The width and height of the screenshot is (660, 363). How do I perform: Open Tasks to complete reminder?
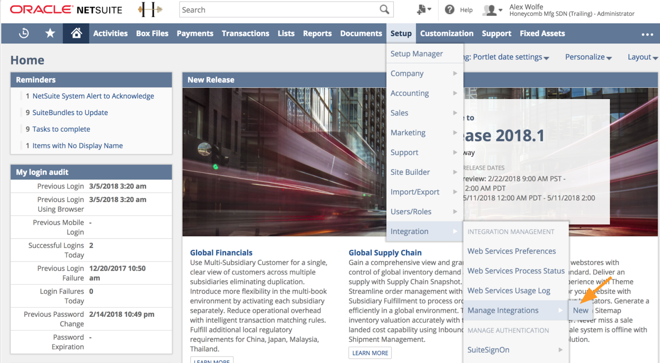tap(61, 129)
